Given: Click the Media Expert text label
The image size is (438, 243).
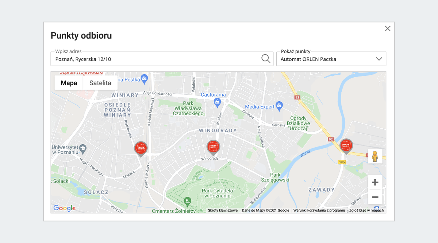Looking at the screenshot, I should pyautogui.click(x=260, y=107).
